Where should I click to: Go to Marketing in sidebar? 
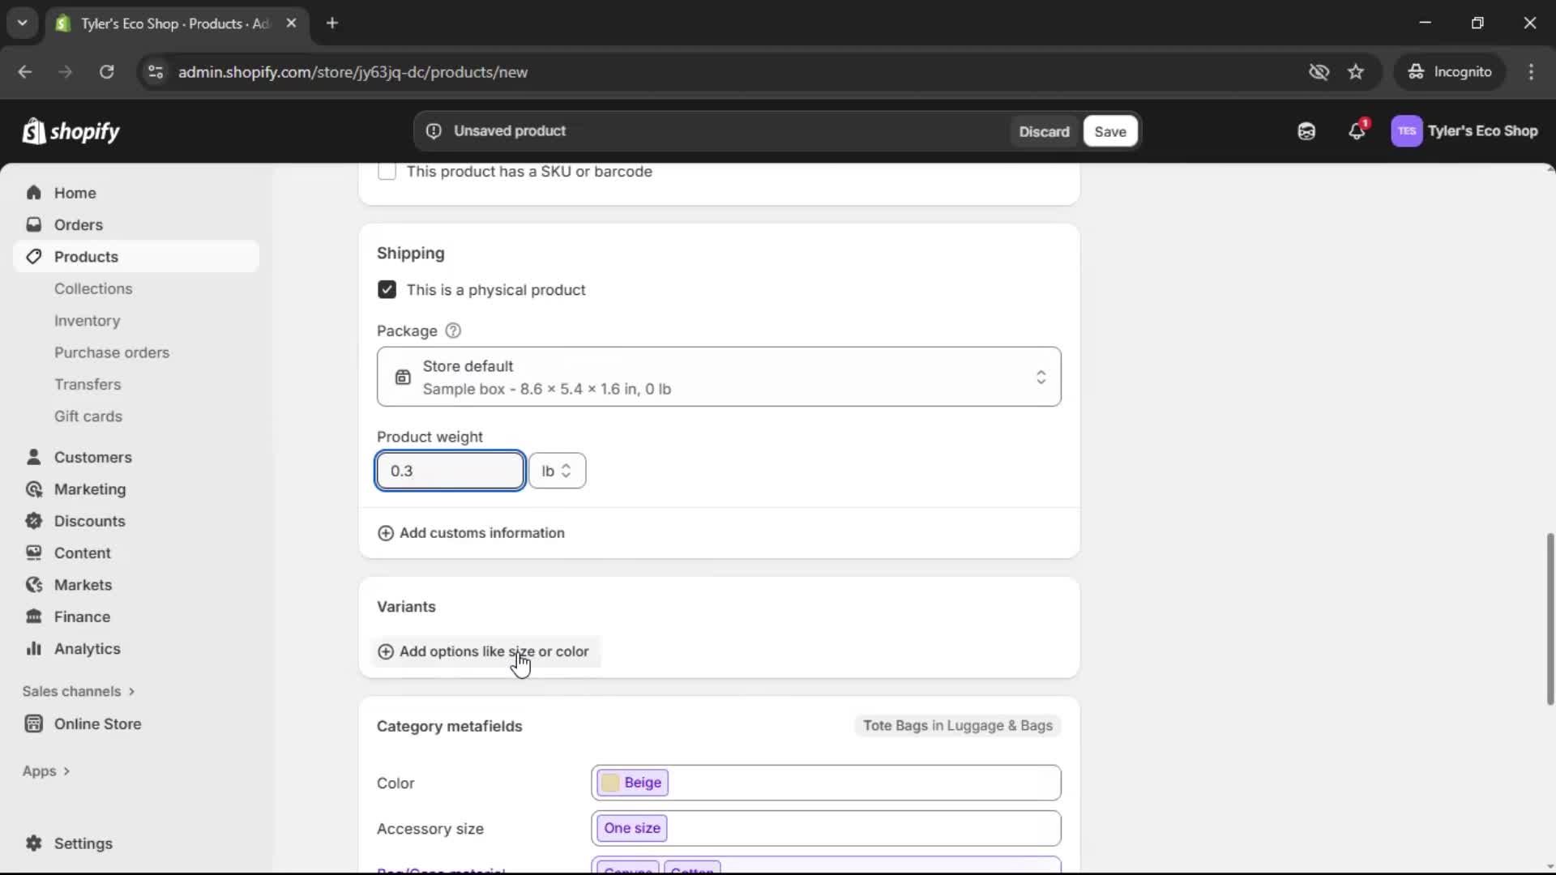(x=89, y=489)
